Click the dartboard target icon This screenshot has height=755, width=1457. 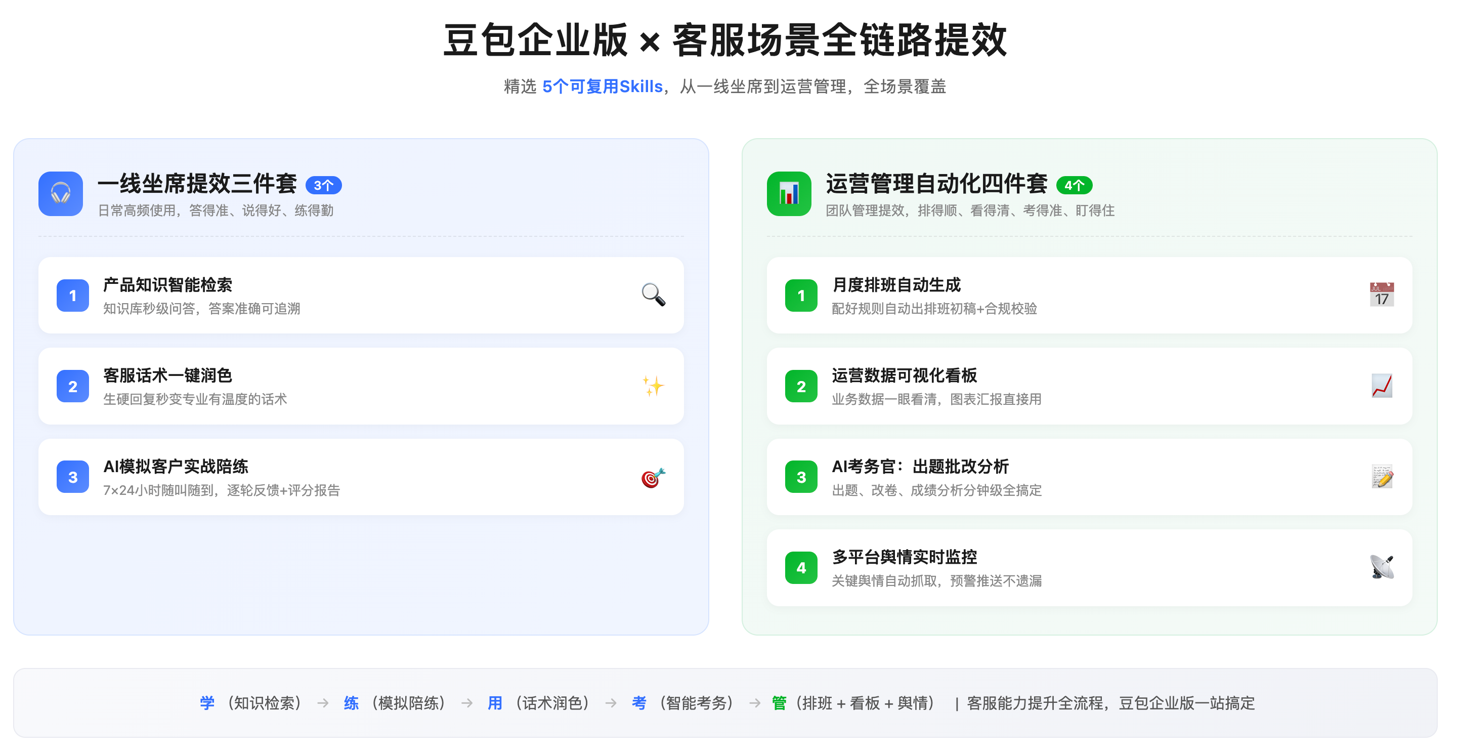(653, 477)
